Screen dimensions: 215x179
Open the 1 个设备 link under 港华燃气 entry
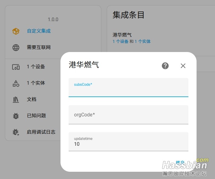click(121, 41)
